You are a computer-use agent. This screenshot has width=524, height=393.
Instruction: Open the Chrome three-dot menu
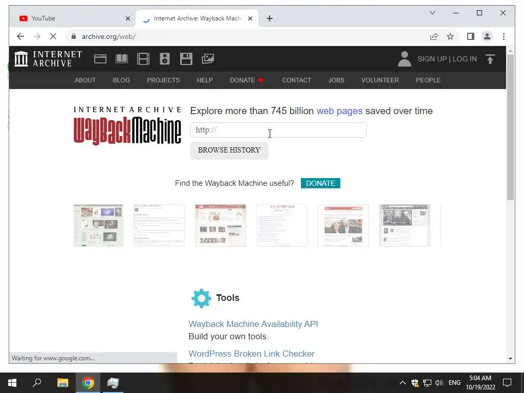click(x=504, y=36)
